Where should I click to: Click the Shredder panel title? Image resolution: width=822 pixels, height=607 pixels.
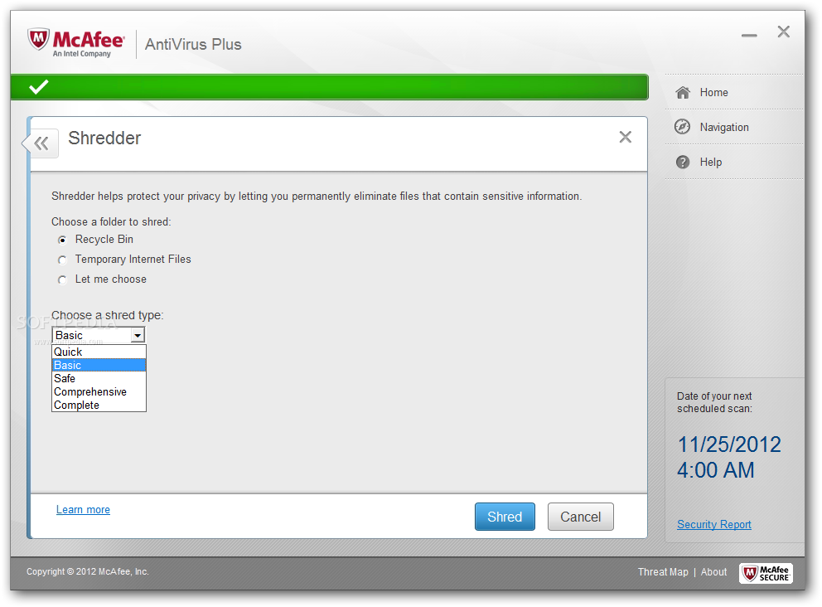pos(104,138)
